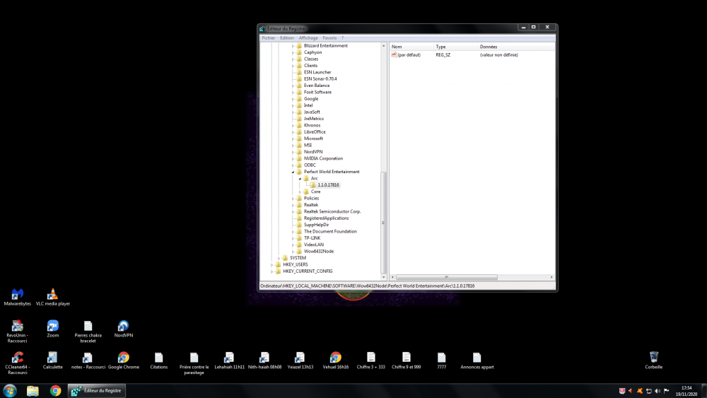Expand the Wow6432Node key

click(293, 252)
